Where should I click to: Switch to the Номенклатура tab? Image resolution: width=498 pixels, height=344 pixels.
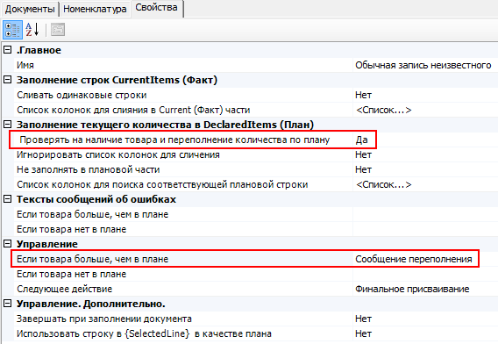(95, 10)
